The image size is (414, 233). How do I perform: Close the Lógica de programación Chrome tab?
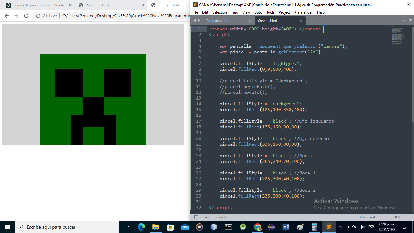coord(70,5)
